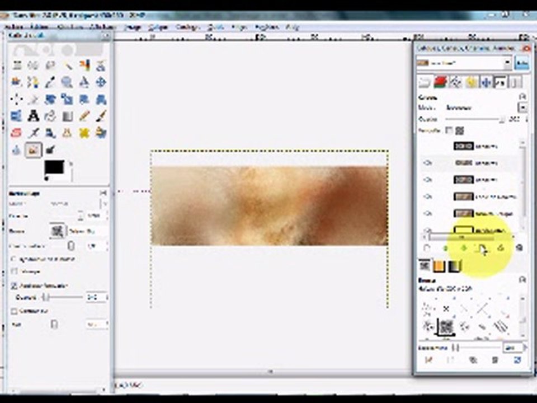
Task: Adjust the brush Spacing slider
Action: pos(475,348)
